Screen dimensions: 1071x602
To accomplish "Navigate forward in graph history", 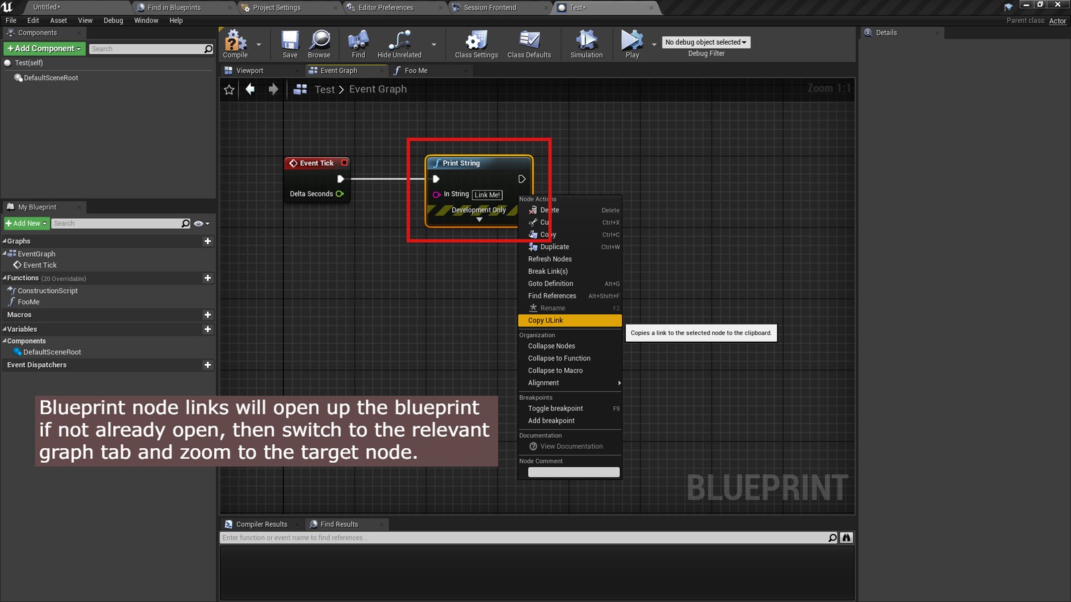I will point(273,89).
